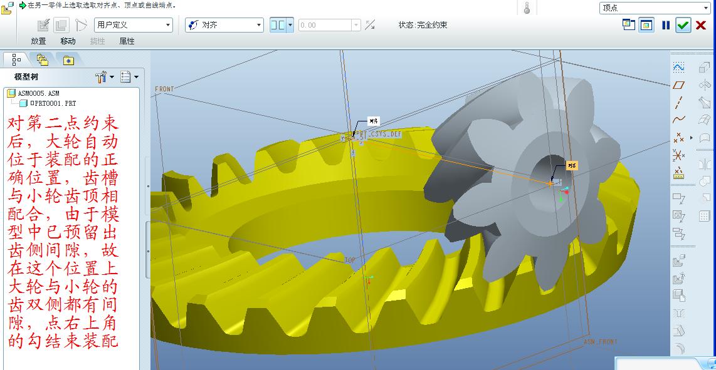Click the ASM_FRONT datum plane label

(601, 342)
